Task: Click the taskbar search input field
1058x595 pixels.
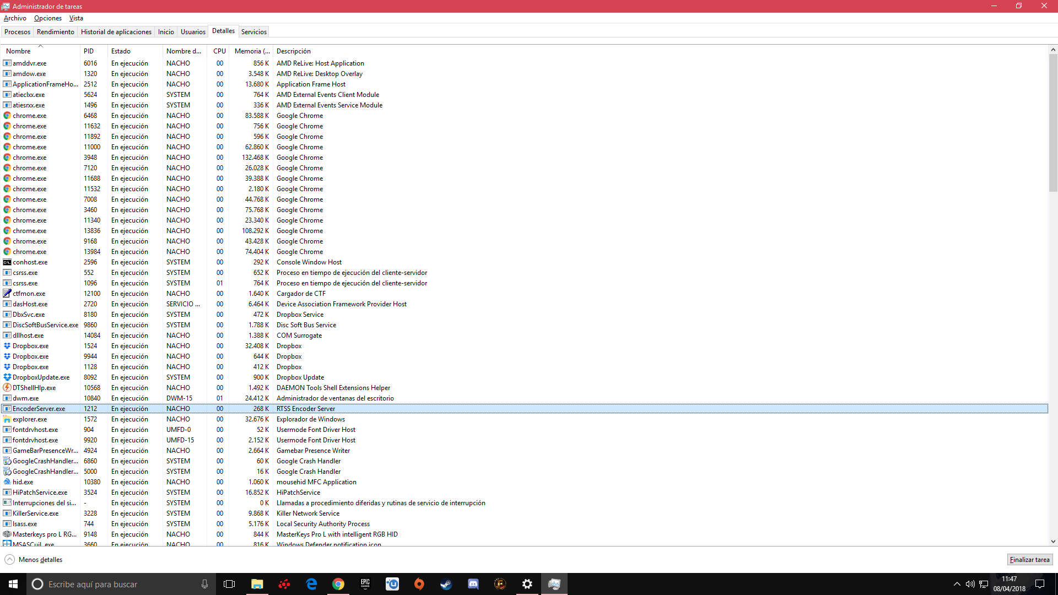Action: tap(116, 584)
